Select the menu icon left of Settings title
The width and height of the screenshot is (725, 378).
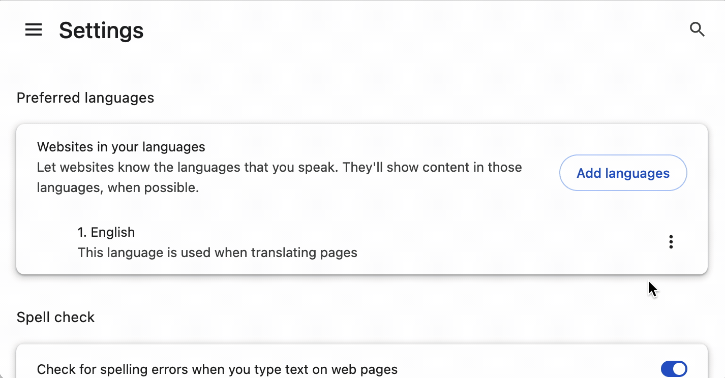34,30
